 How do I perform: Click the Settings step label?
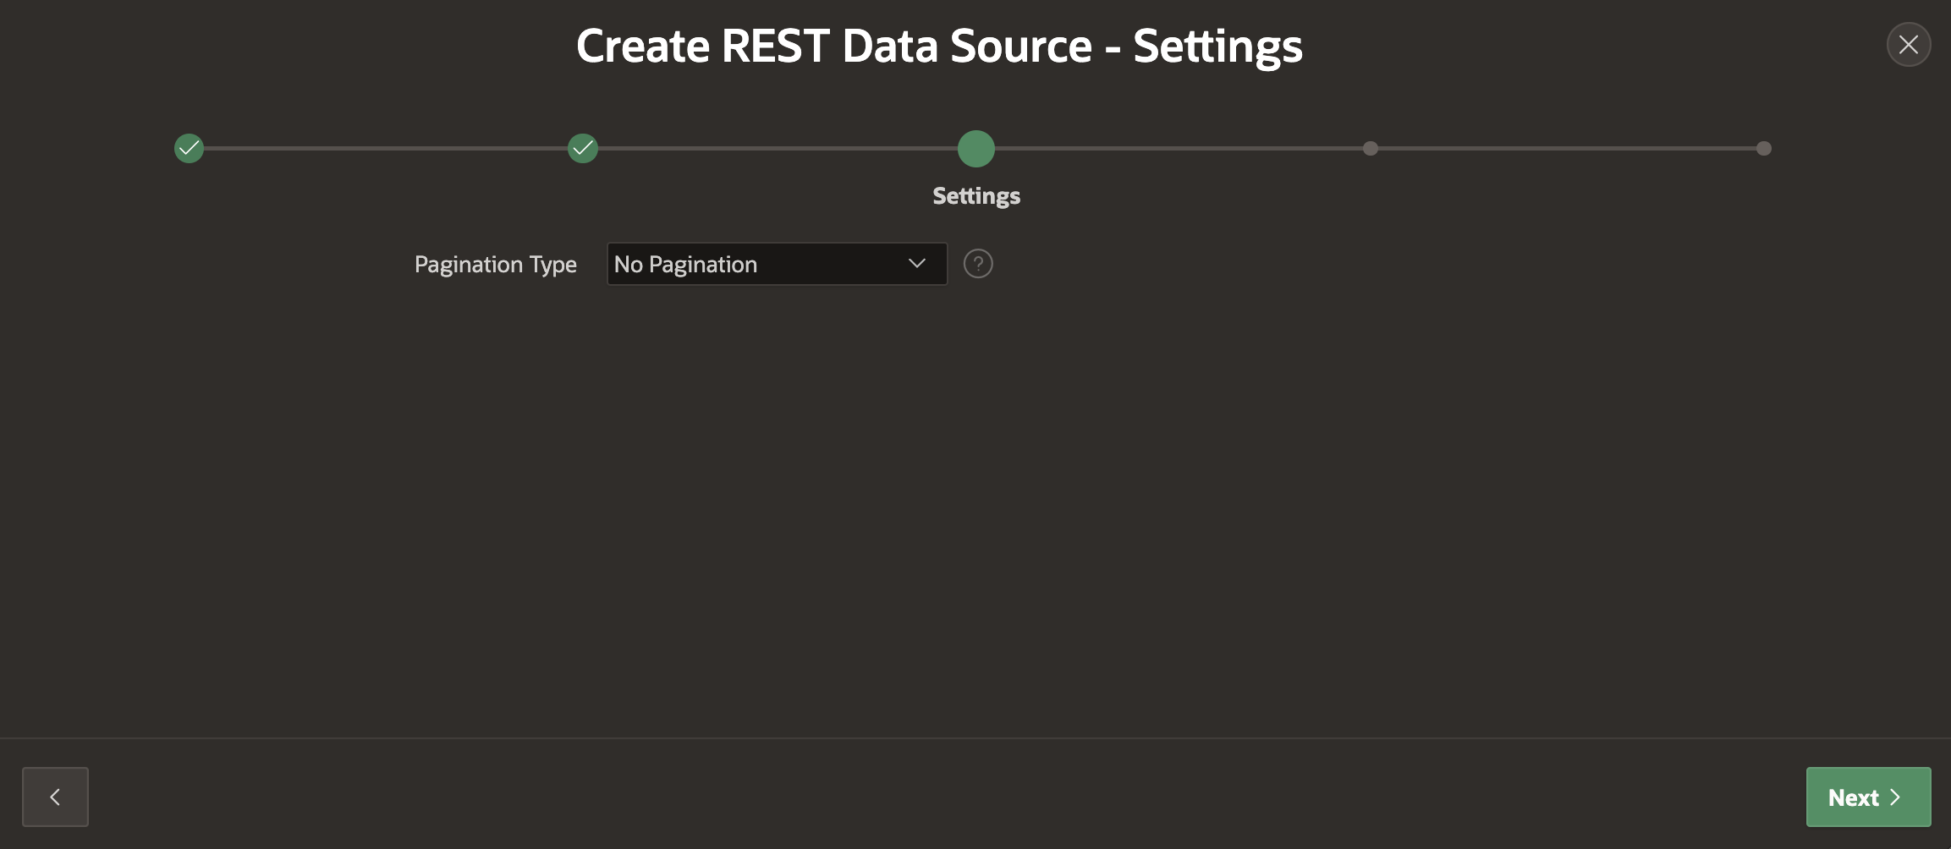(x=975, y=196)
